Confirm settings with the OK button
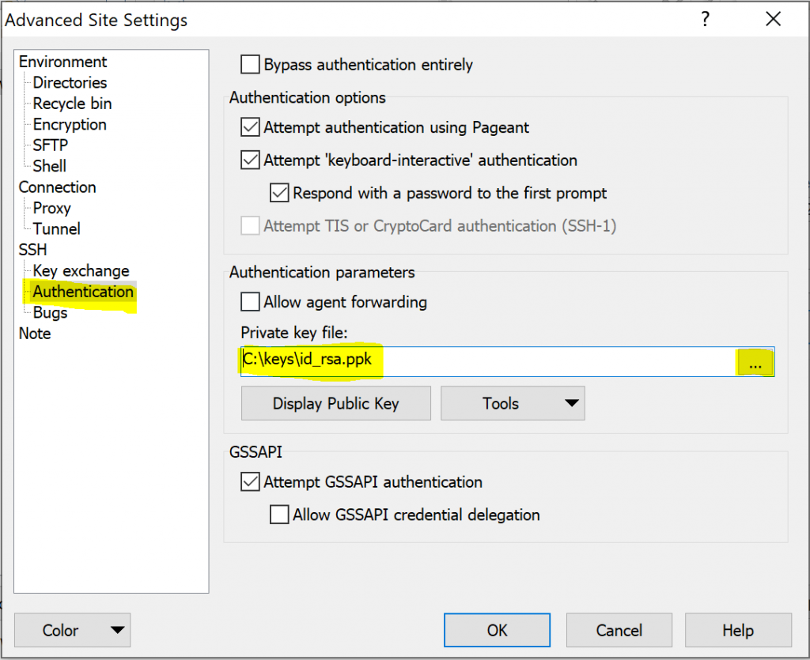Screen dimensions: 810x660 pyautogui.click(x=497, y=630)
